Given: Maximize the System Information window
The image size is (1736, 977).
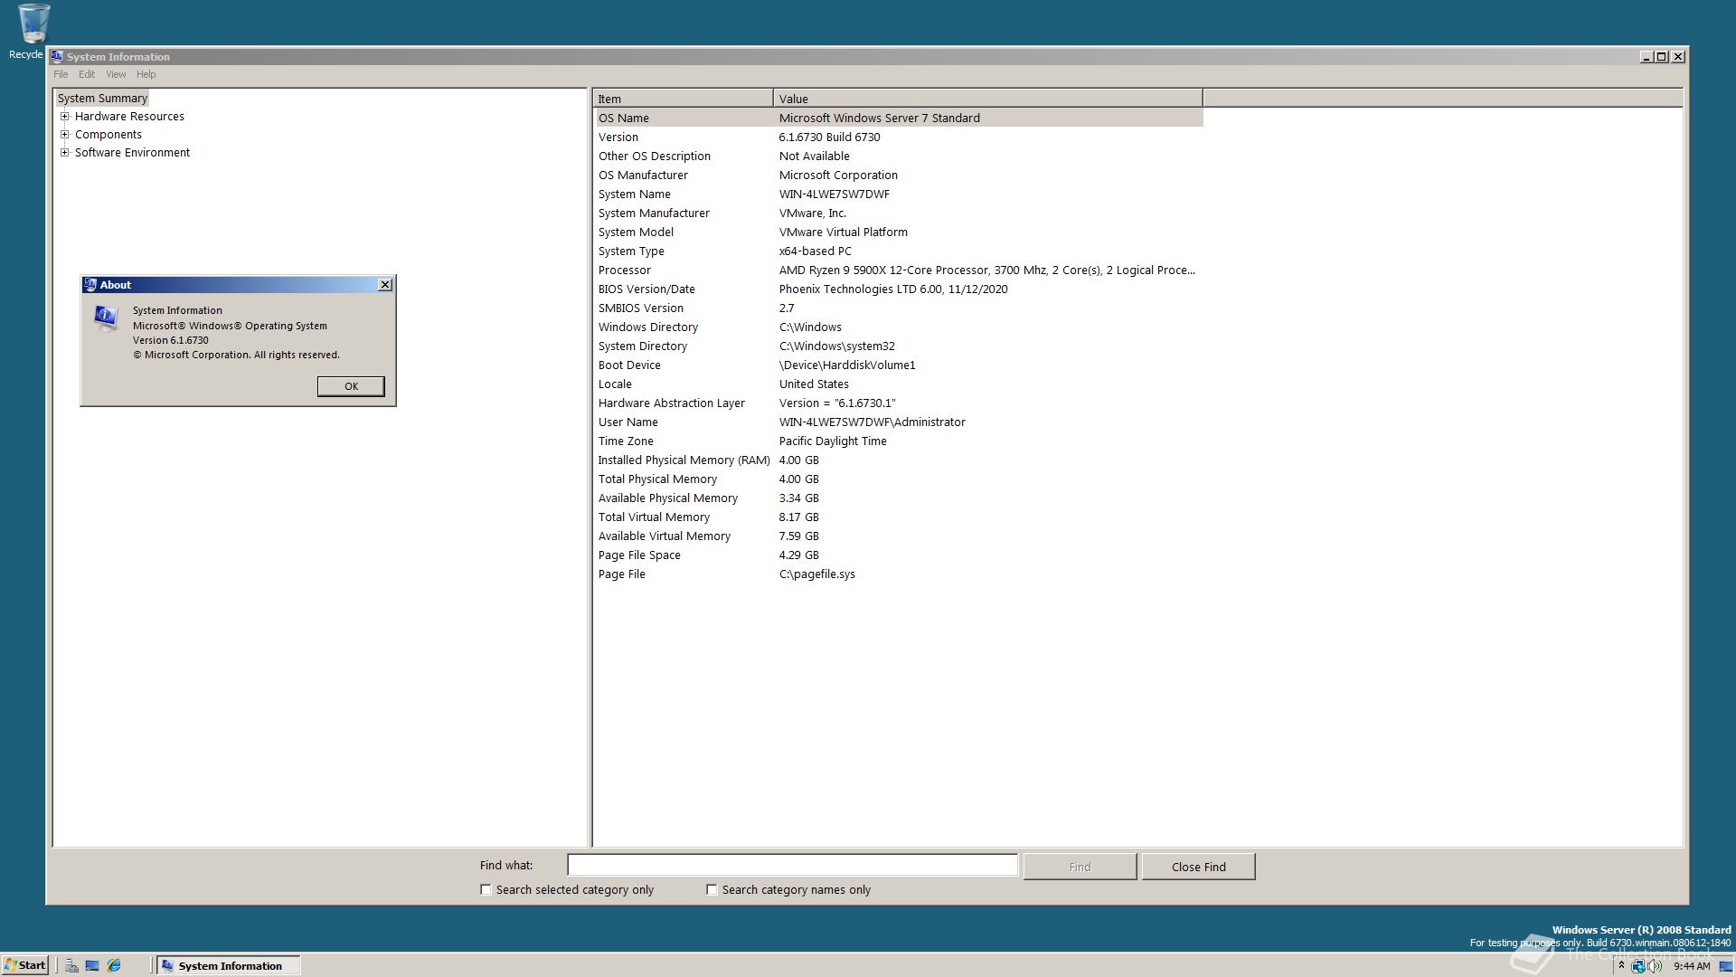Looking at the screenshot, I should coord(1661,56).
